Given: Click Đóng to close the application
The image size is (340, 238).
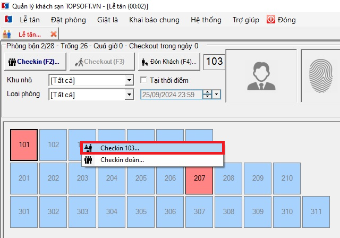Looking at the screenshot, I should [287, 20].
